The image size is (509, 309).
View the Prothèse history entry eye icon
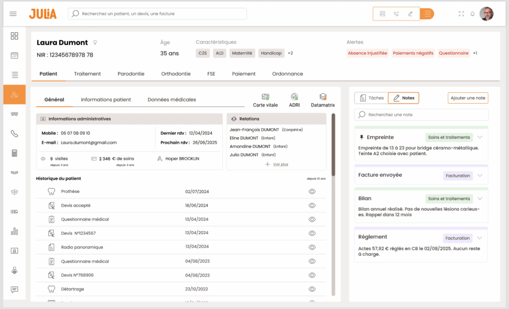[x=312, y=191]
